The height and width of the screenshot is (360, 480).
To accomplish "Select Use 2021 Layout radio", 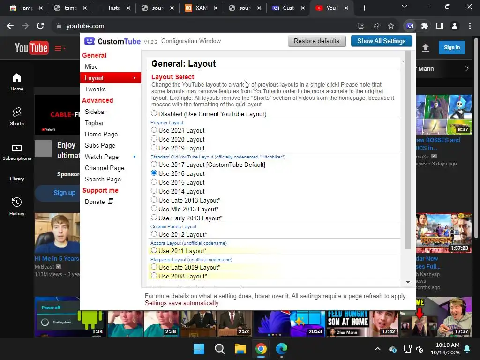I will pos(154,130).
